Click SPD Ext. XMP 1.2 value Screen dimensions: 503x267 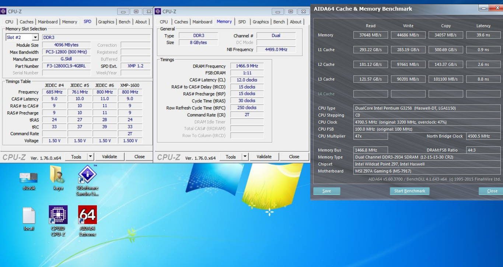135,66
